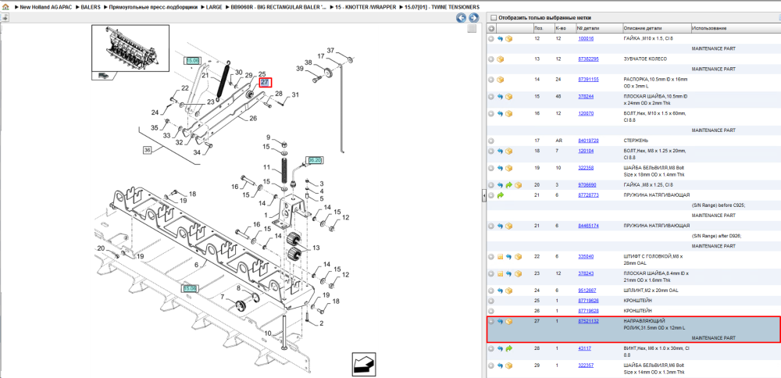Click plus icon on position 22 row
This screenshot has width=781, height=378.
491,256
